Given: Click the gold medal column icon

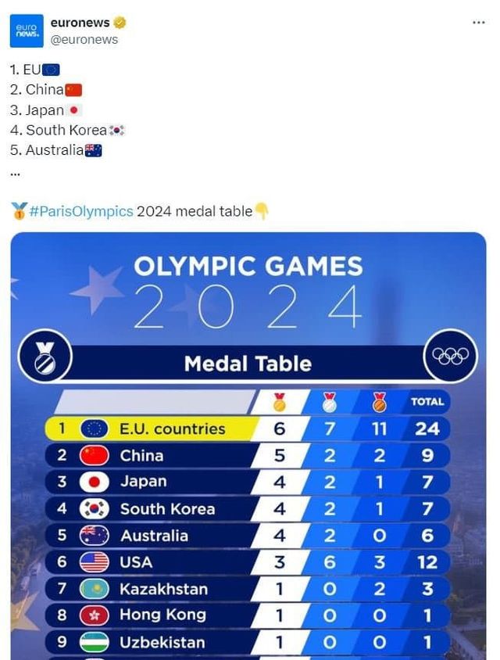Looking at the screenshot, I should (279, 402).
